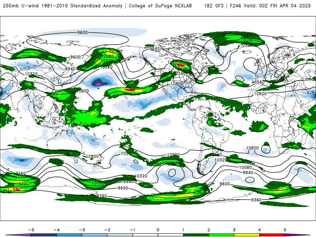This screenshot has width=316, height=237.
Task: Click the '5' colorbar tick label
Action: 285,230
